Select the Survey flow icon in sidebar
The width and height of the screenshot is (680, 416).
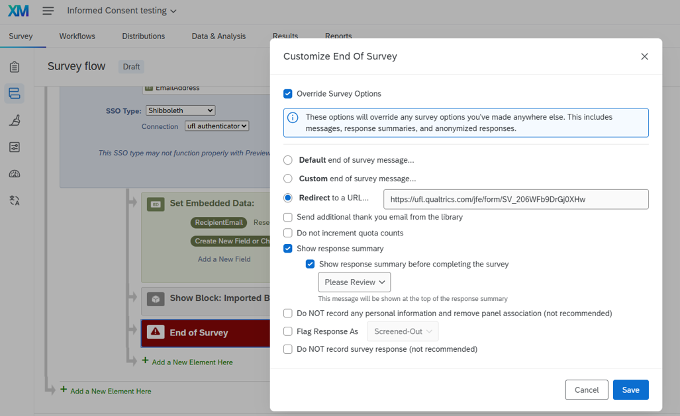15,93
